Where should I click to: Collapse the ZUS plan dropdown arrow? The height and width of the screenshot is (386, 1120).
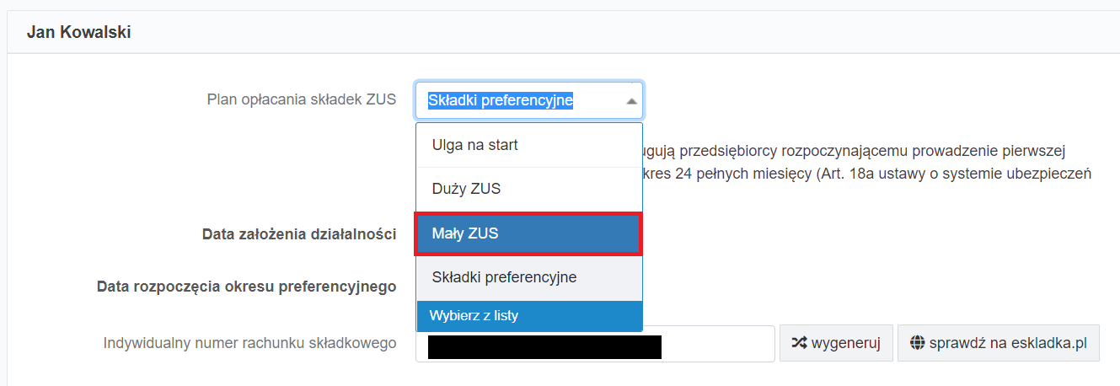(631, 101)
